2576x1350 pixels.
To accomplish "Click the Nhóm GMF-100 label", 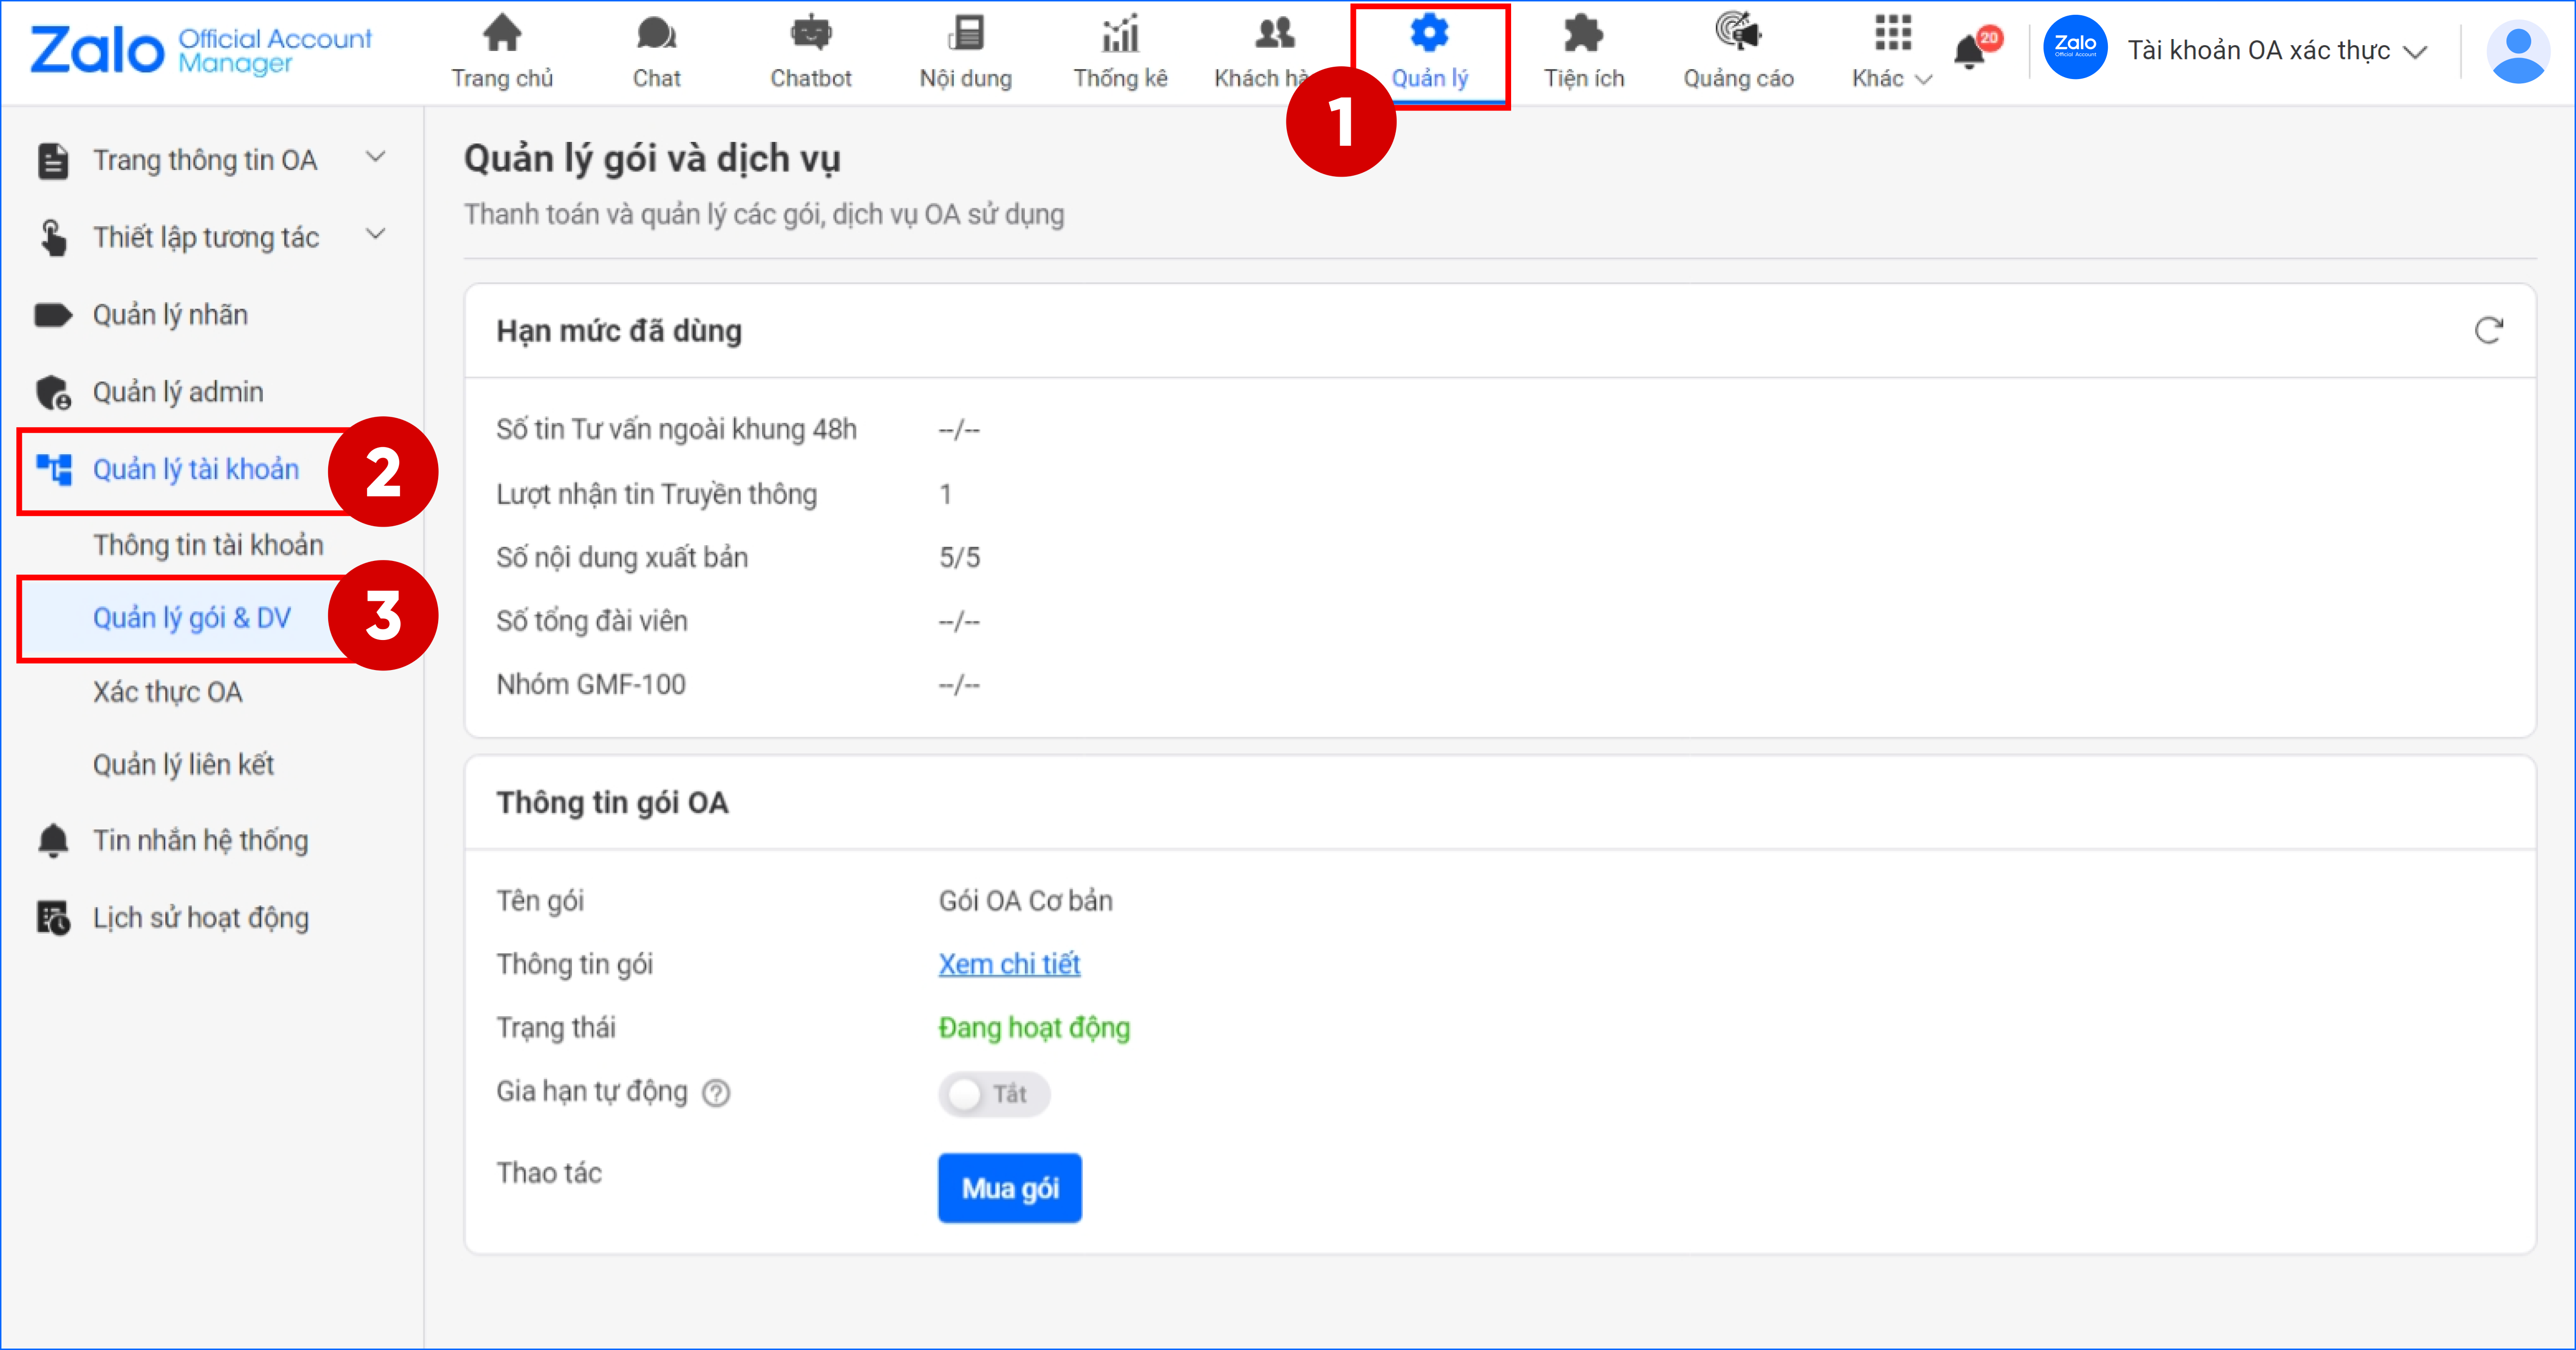I will pyautogui.click(x=591, y=685).
